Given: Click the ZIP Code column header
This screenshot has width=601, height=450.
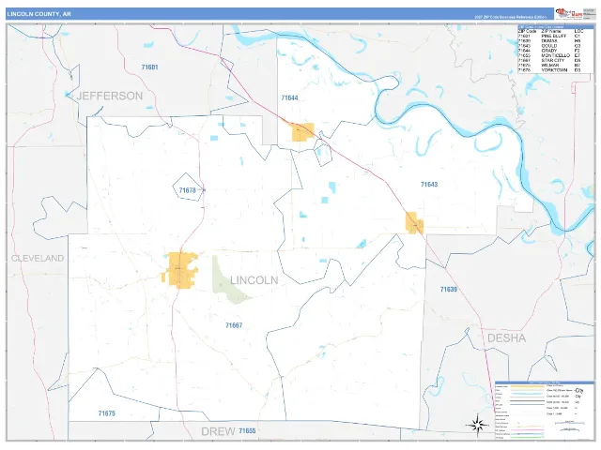Looking at the screenshot, I should pos(527,31).
